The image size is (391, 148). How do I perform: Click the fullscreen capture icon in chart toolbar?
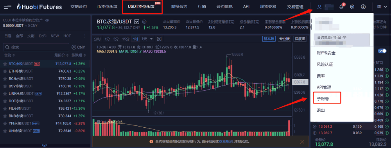(160, 39)
